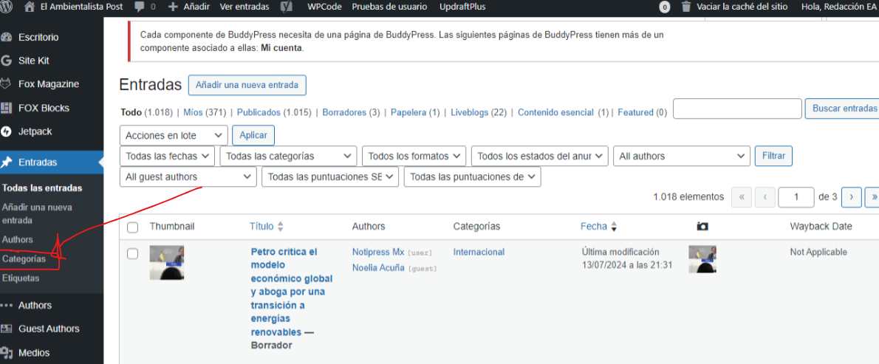Click the camera icon column header
Screen dimensions: 879x364
pos(702,227)
